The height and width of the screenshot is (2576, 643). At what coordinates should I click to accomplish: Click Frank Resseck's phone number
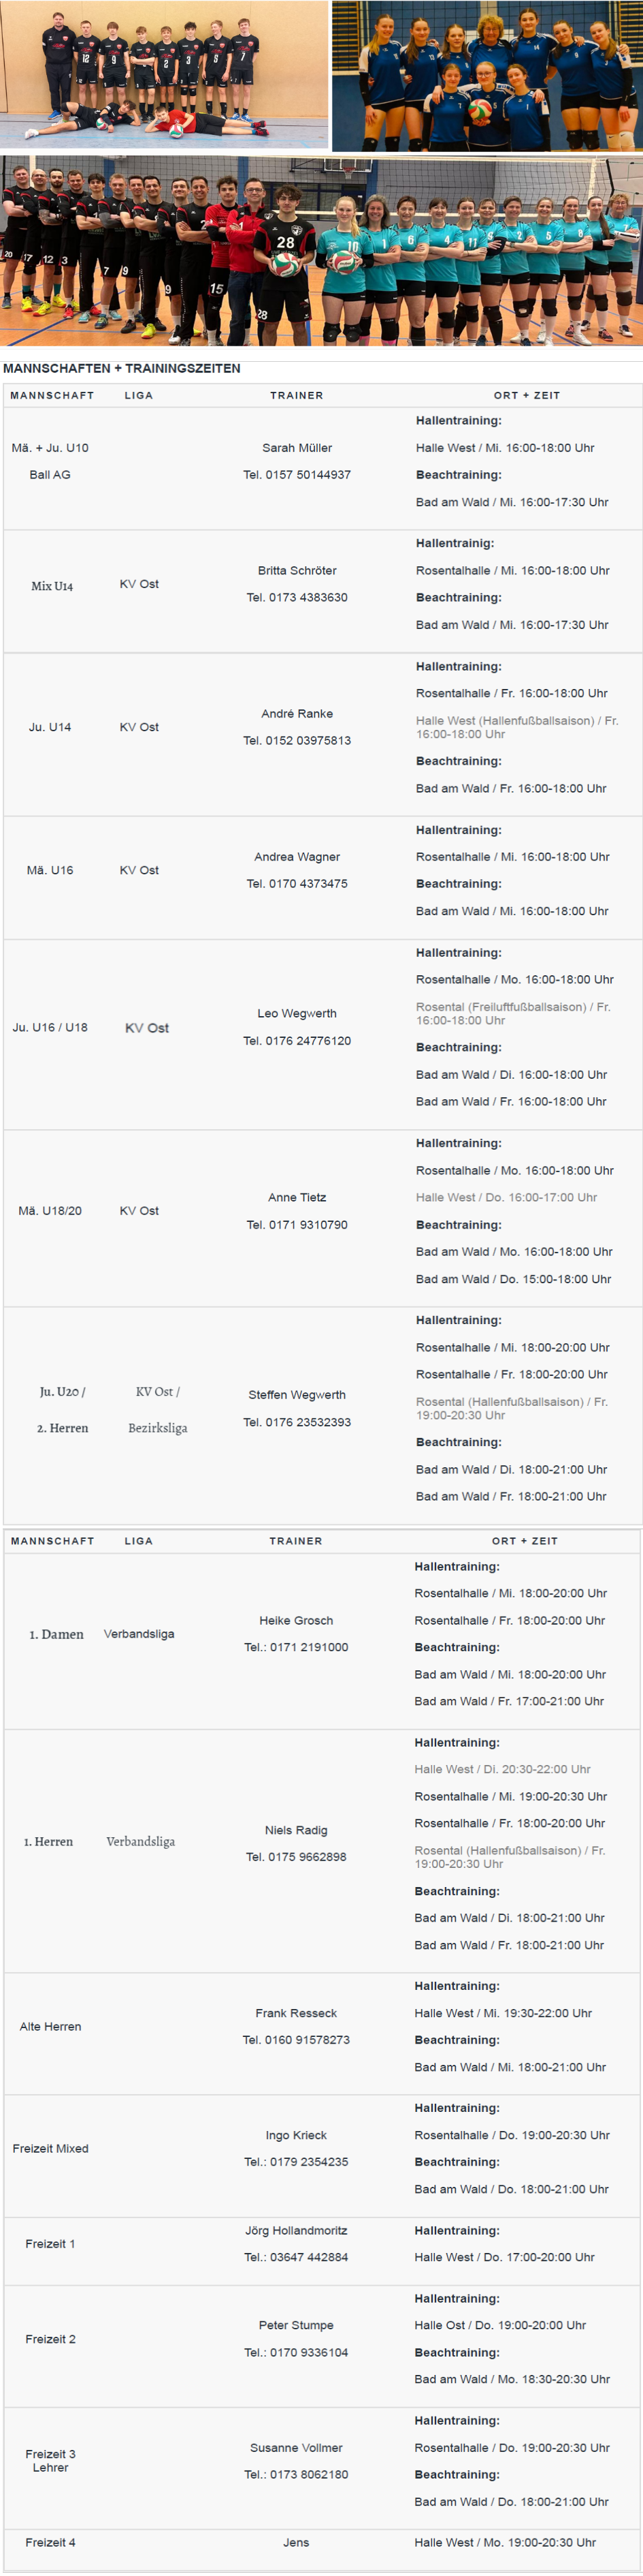point(297,2040)
